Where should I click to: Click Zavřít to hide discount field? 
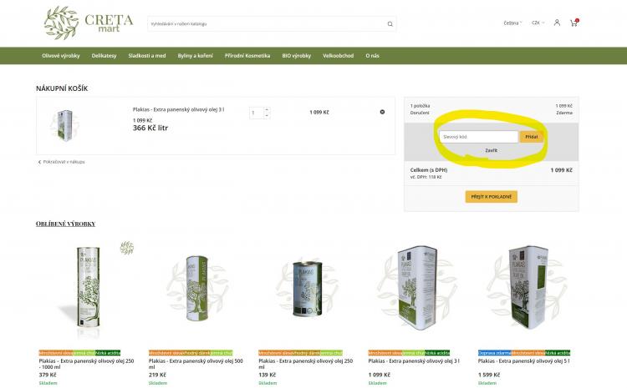click(x=491, y=150)
